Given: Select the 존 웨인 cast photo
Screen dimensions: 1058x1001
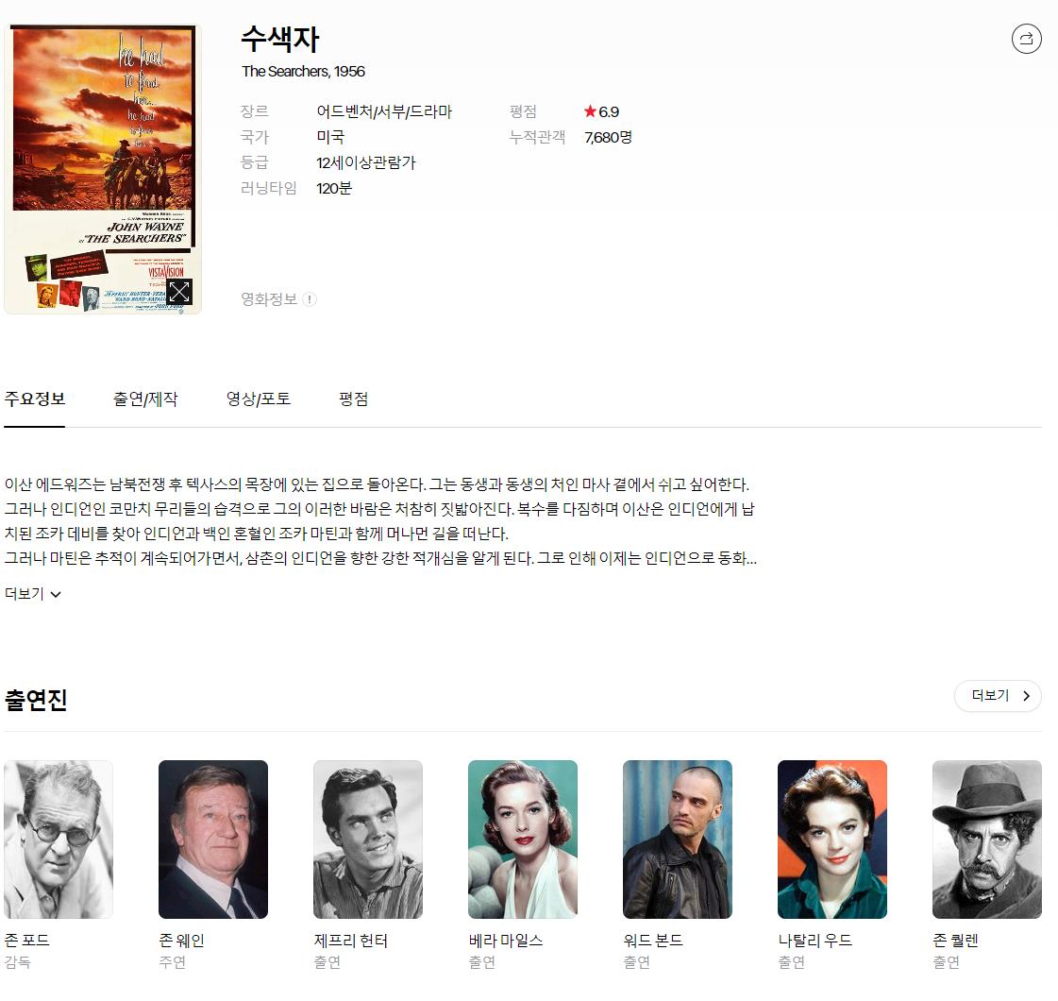Looking at the screenshot, I should (x=213, y=839).
